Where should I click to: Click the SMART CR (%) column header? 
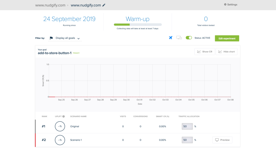click(x=162, y=116)
